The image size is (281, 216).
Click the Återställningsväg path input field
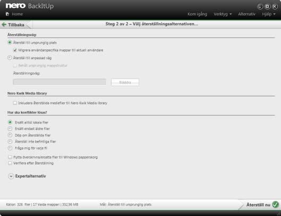click(59, 82)
